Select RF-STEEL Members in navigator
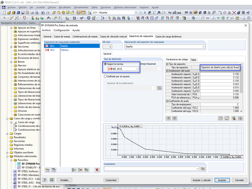Viewport: 252px width, 189px height. point(29,175)
